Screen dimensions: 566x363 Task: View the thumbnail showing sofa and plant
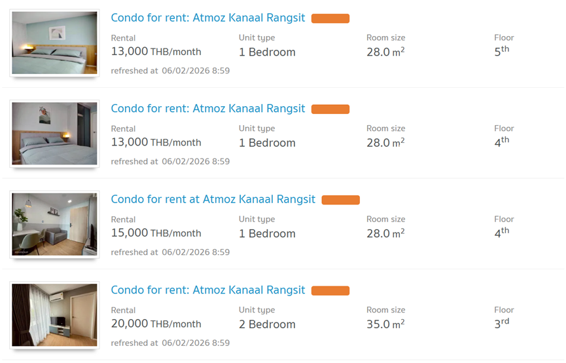pyautogui.click(x=54, y=224)
